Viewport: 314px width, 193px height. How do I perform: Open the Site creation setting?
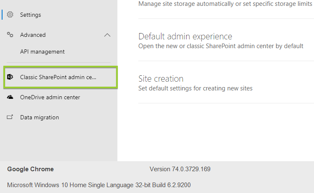click(161, 79)
